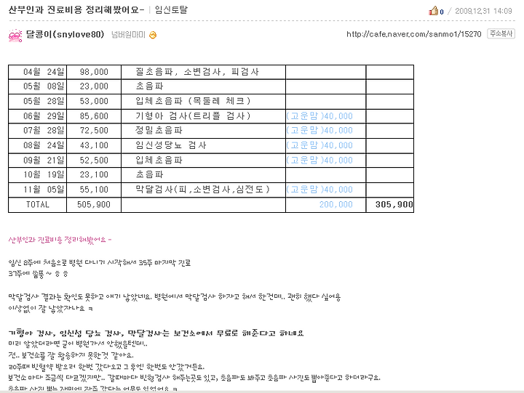524x393 pixels.
Task: Select the 98,000 amount cell
Action: pyautogui.click(x=94, y=72)
